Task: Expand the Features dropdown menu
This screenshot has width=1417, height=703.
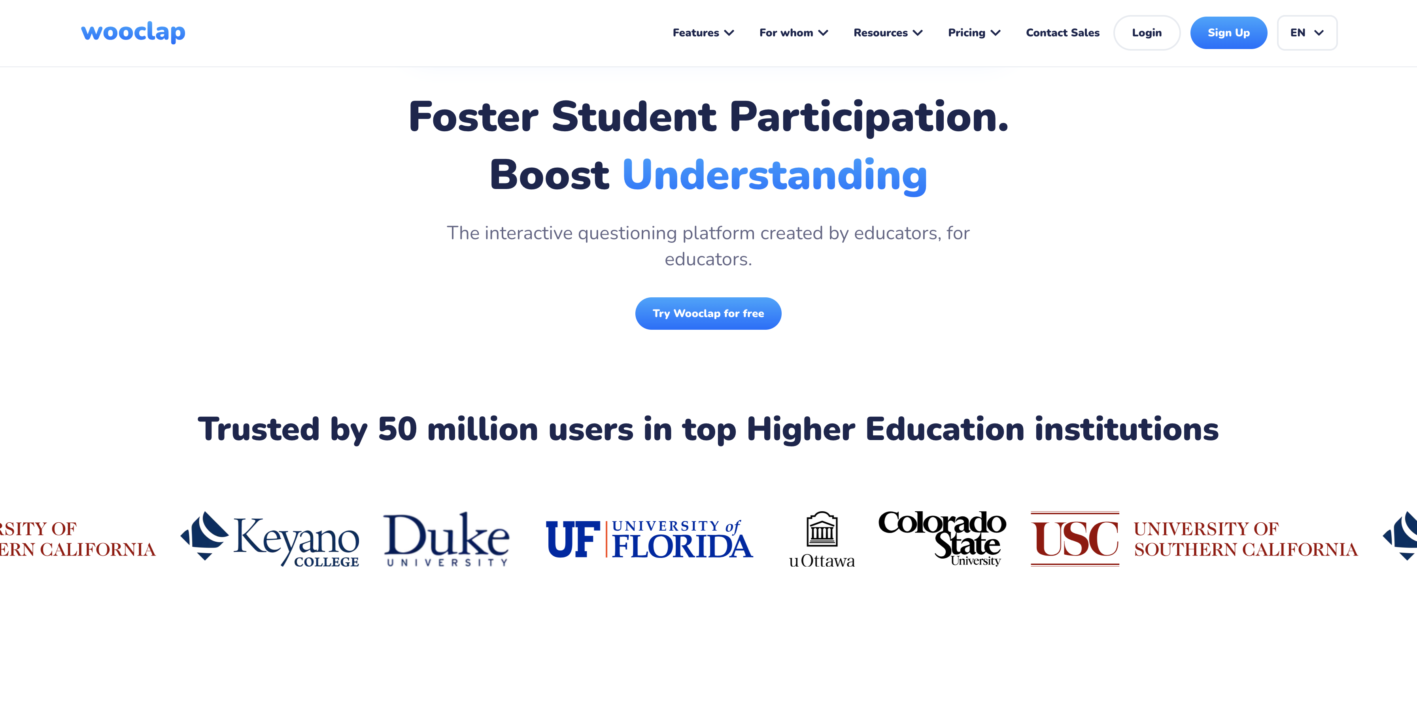Action: click(x=703, y=33)
